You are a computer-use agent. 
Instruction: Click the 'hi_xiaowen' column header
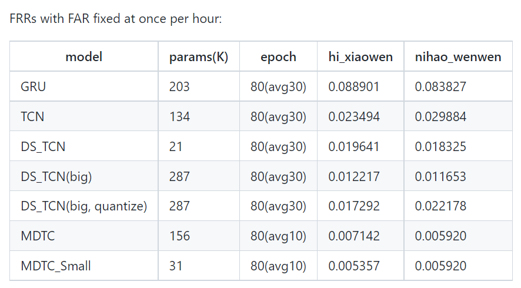pyautogui.click(x=360, y=57)
